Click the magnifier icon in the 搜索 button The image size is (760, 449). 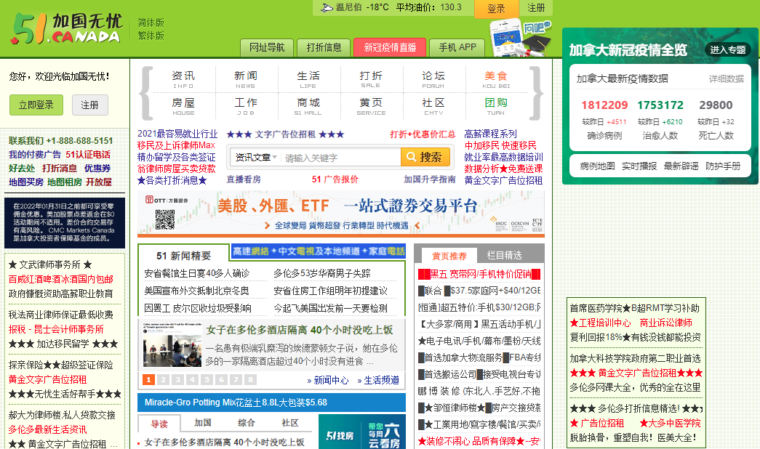411,157
